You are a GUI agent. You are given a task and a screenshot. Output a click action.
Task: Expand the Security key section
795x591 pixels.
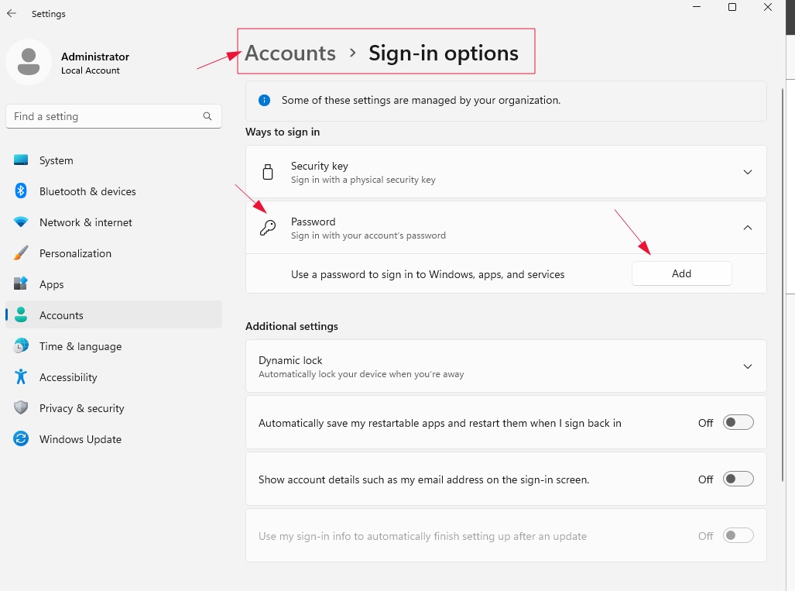click(x=747, y=172)
